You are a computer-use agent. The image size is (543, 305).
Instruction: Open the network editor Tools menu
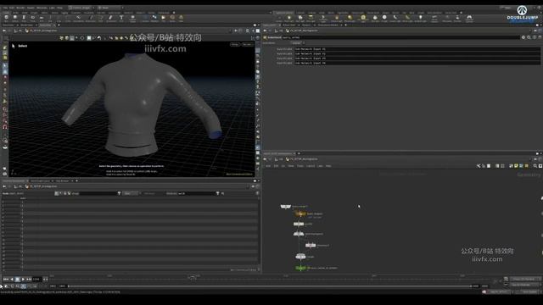coord(300,166)
